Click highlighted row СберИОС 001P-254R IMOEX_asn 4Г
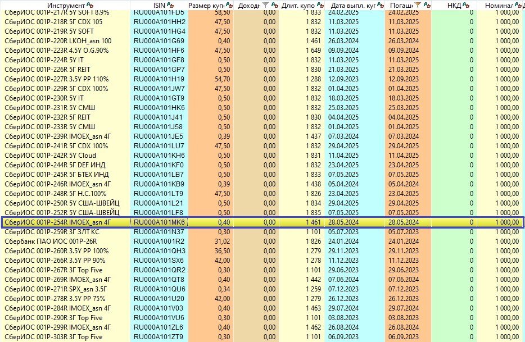 [262, 222]
